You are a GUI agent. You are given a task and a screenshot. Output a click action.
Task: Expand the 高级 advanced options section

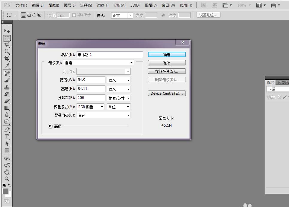pyautogui.click(x=50, y=126)
